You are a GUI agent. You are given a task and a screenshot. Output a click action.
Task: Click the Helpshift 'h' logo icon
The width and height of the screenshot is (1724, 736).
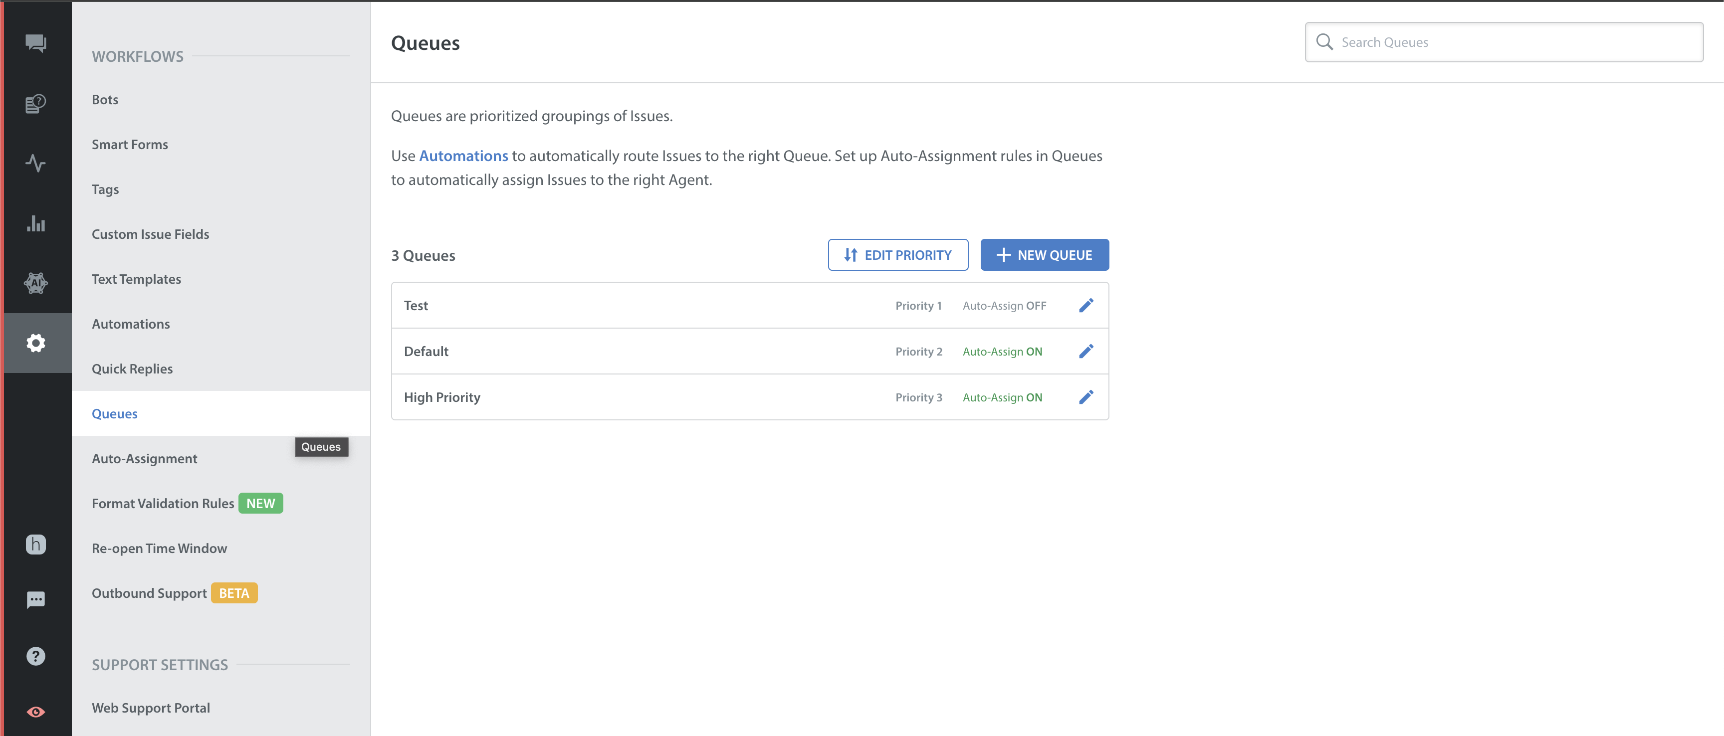pos(35,544)
